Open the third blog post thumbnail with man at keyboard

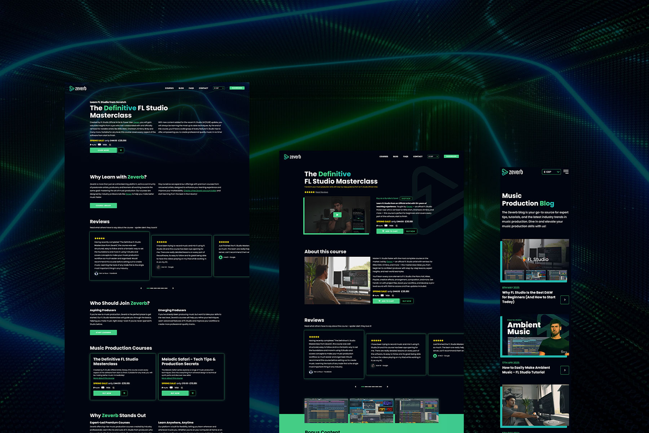[x=535, y=406]
